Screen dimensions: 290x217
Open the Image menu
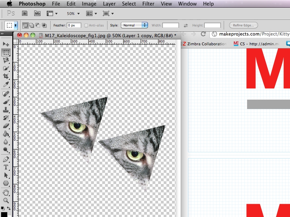click(x=89, y=4)
